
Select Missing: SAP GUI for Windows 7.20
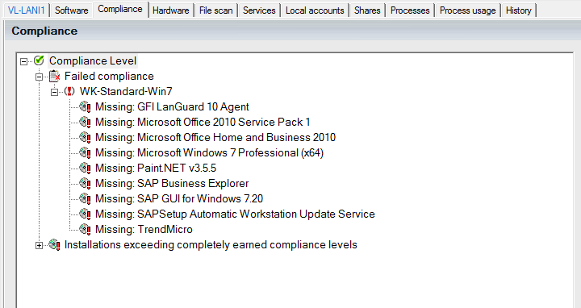[x=179, y=199]
